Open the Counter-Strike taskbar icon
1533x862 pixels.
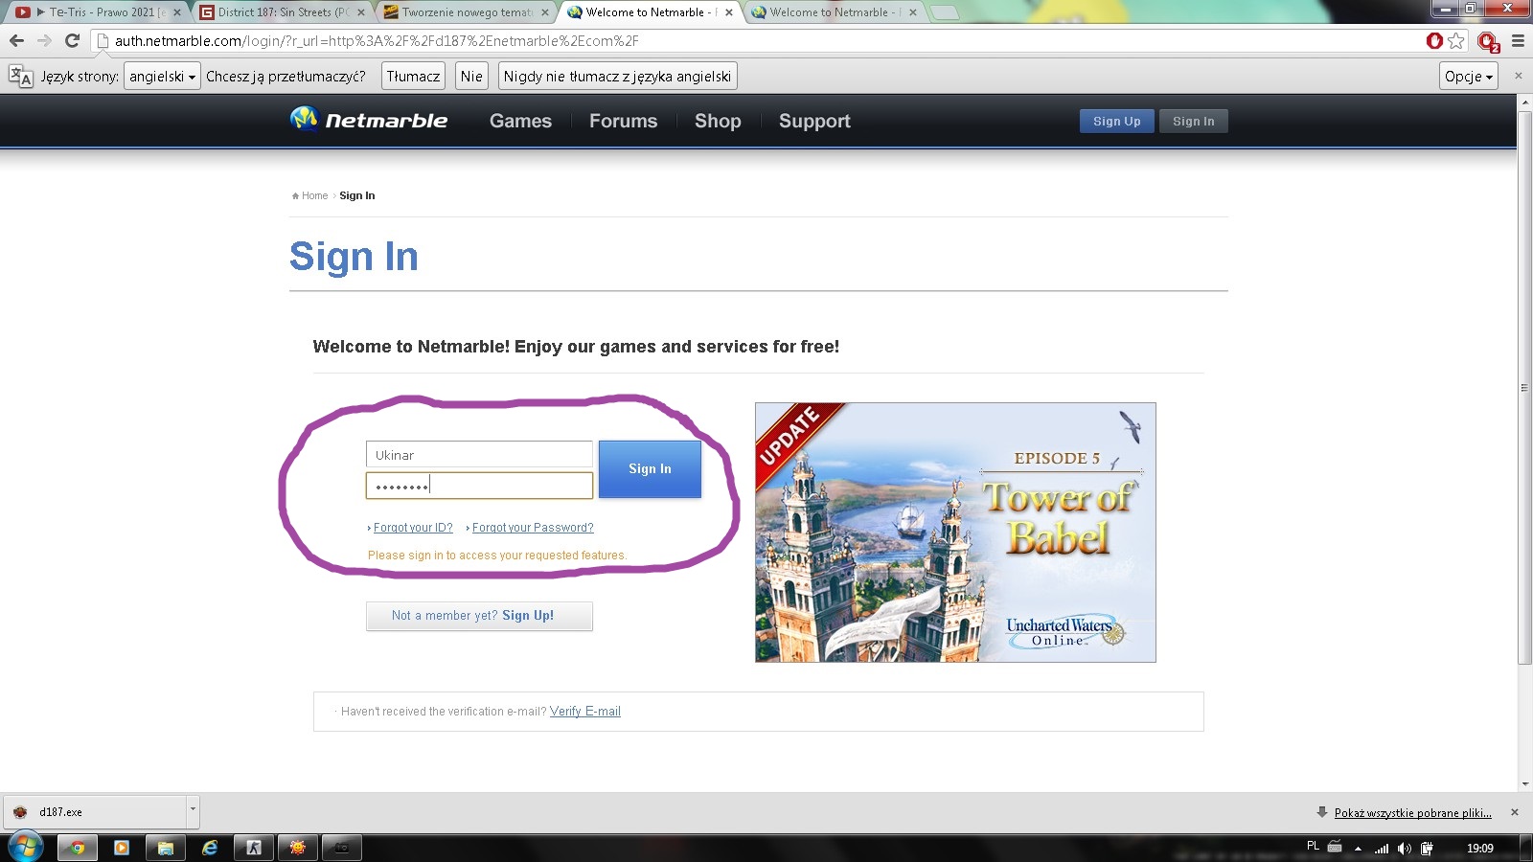254,848
